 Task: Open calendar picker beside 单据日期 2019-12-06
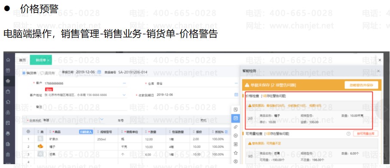(x=99, y=72)
